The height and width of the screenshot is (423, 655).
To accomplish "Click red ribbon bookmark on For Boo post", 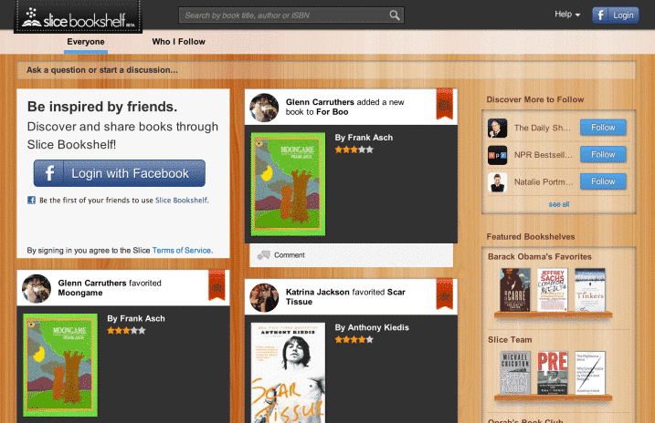I will 445,104.
